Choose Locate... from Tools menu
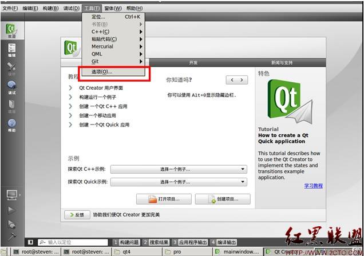Image resolution: width=364 pixels, height=256 pixels. click(x=113, y=17)
